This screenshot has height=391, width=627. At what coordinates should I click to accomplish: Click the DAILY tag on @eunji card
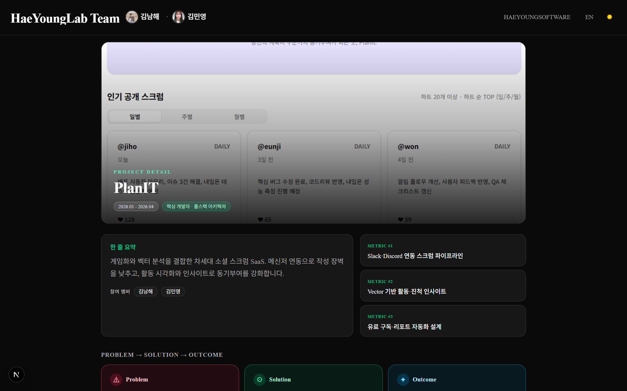point(362,147)
